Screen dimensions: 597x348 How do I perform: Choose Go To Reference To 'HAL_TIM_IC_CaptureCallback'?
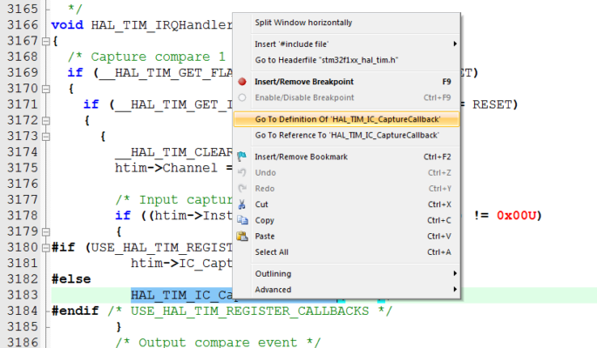(x=347, y=135)
